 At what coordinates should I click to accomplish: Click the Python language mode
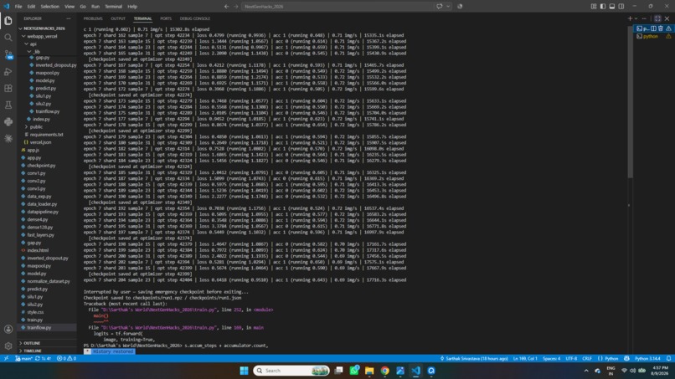(x=608, y=358)
